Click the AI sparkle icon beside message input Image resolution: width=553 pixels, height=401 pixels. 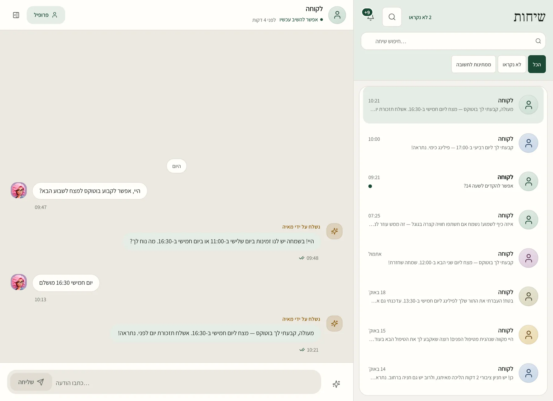[x=336, y=384]
